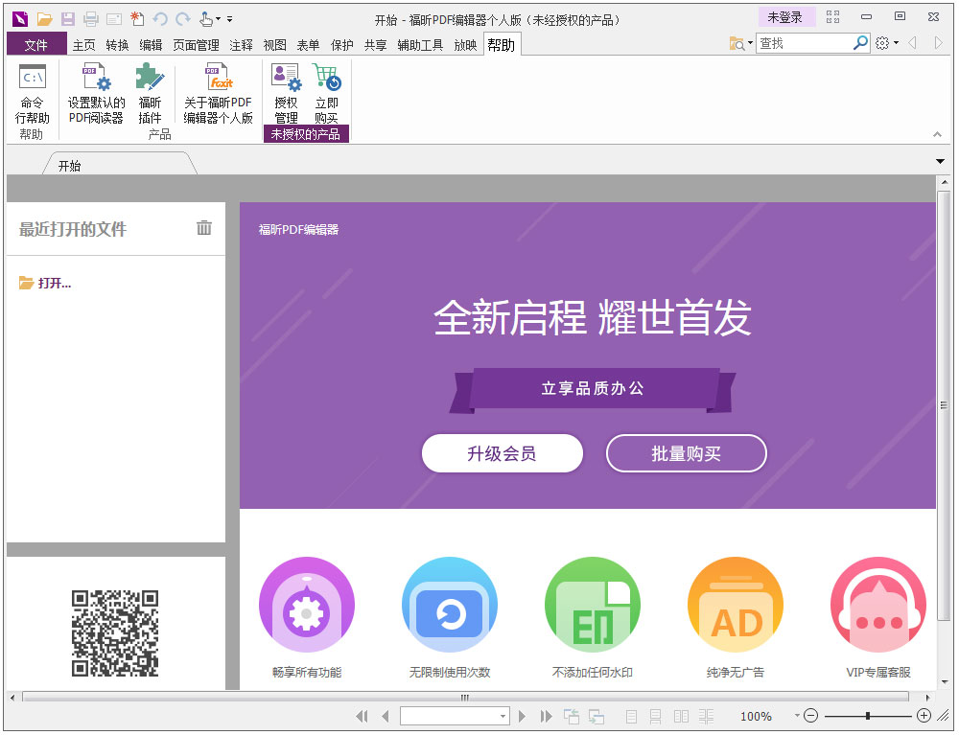Clear recent files with the trash icon

tap(203, 229)
